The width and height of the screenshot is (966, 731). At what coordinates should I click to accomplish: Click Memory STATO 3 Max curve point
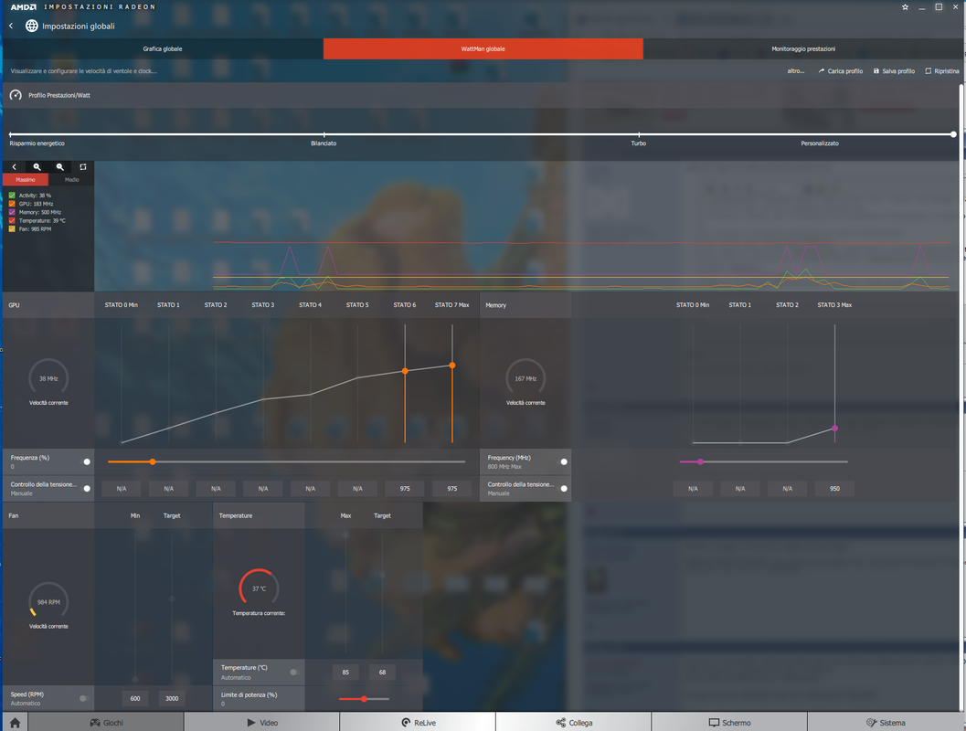[834, 428]
